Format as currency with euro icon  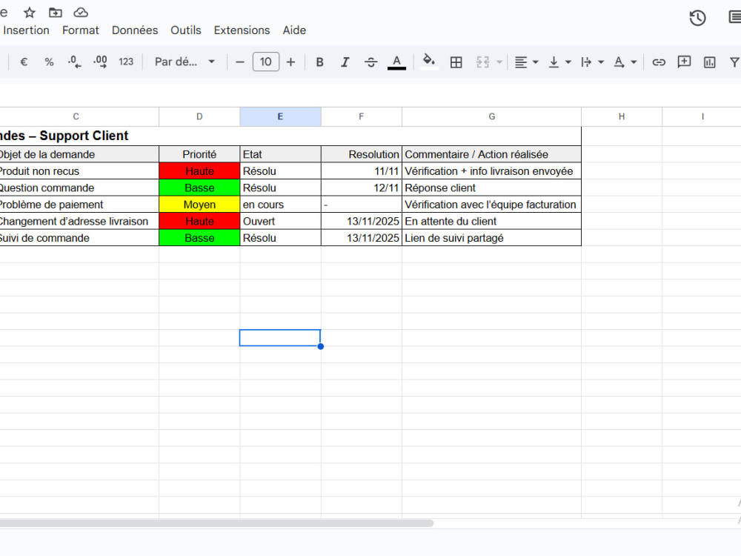[x=24, y=62]
